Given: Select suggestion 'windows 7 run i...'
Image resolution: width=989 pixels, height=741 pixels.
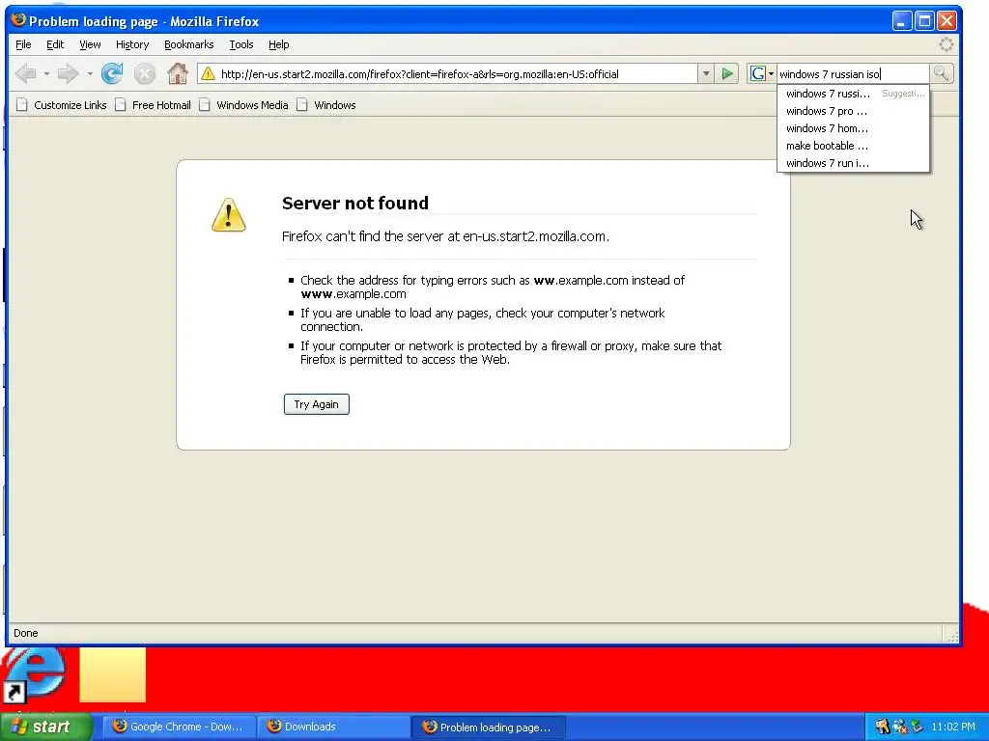Looking at the screenshot, I should pyautogui.click(x=853, y=162).
